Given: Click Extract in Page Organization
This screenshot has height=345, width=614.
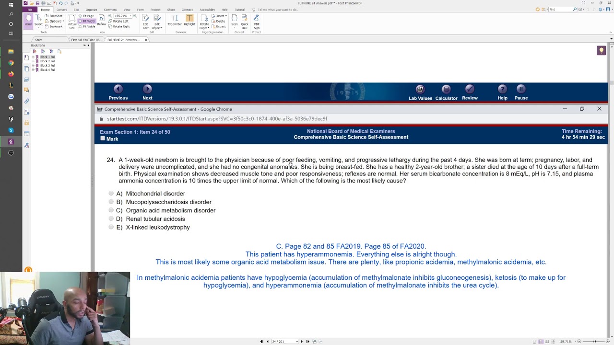Looking at the screenshot, I should 219,26.
